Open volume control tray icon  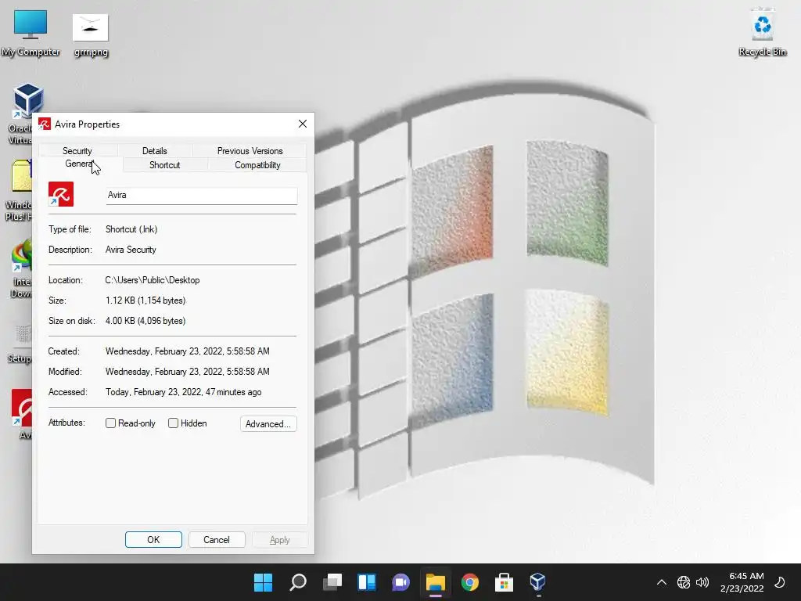703,582
